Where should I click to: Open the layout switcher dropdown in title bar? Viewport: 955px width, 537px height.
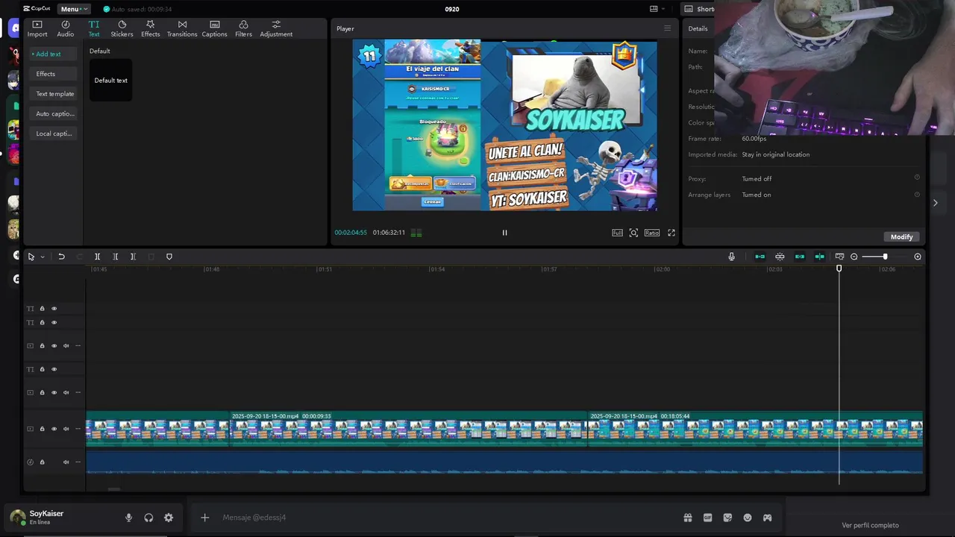tap(657, 9)
